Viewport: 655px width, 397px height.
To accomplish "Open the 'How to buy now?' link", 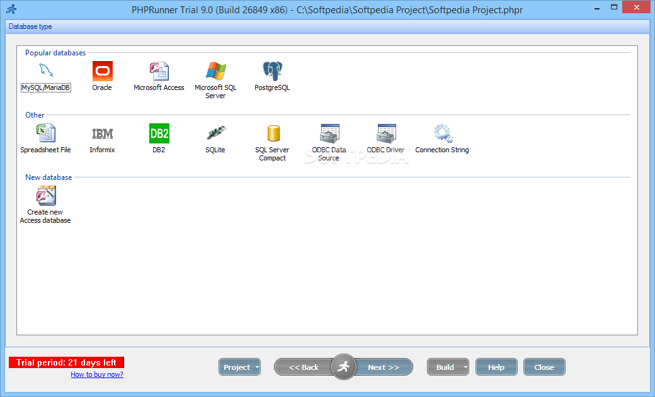I will pos(97,374).
